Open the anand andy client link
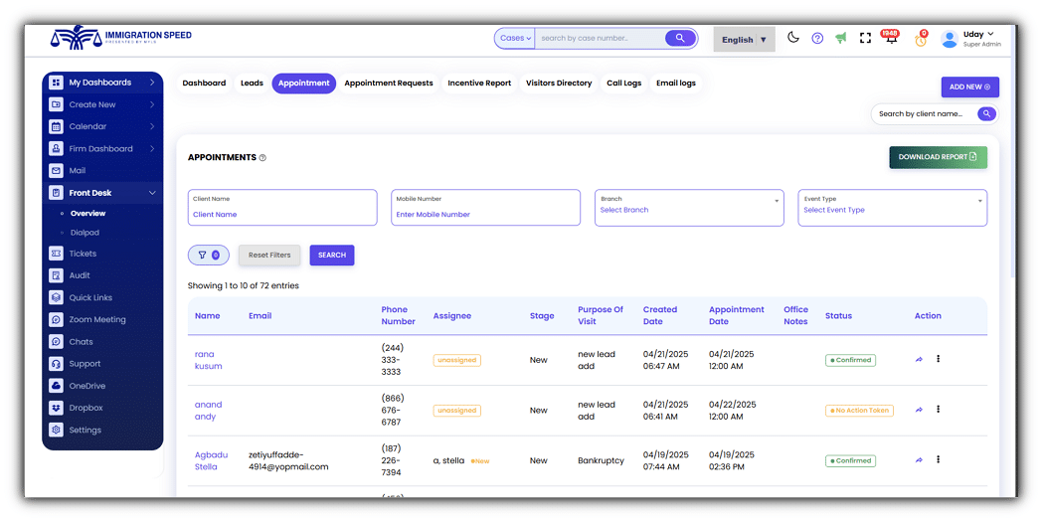 [x=209, y=411]
